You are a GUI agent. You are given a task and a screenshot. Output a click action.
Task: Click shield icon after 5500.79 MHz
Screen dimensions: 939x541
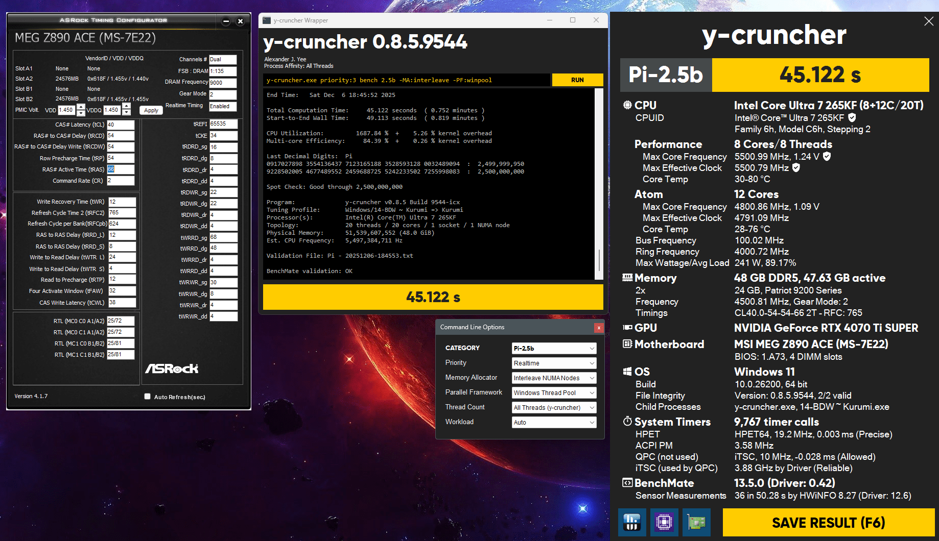coord(796,167)
